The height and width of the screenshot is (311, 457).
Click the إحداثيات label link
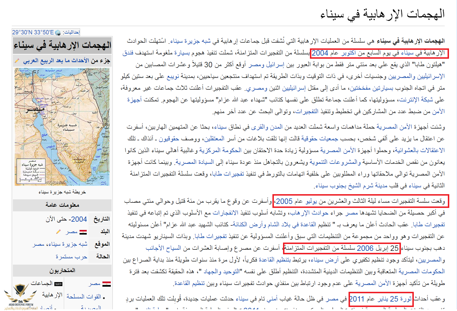pos(71,32)
